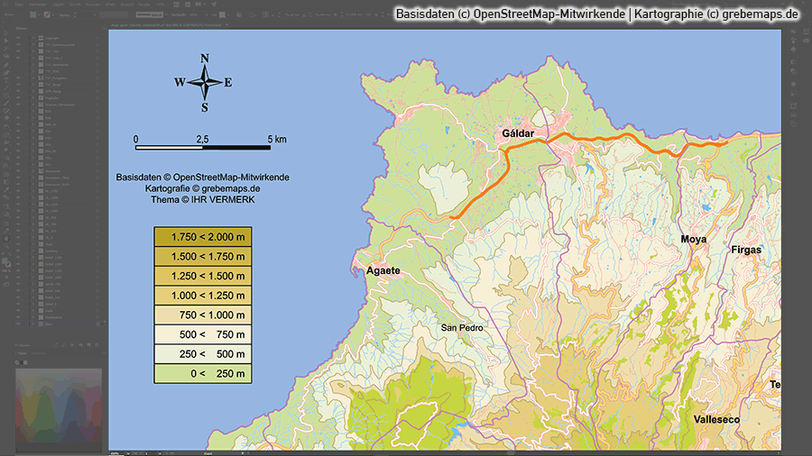Viewport: 812px width, 456px height.
Task: Toggle visibility of the Meer layer
Action: click(20, 325)
